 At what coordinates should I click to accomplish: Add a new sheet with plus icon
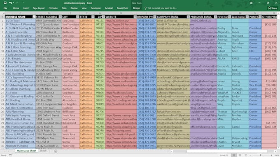click(x=56, y=151)
